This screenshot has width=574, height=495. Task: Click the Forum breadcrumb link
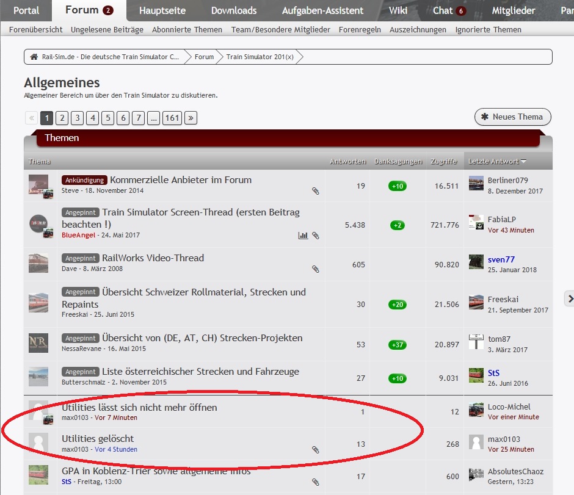tap(204, 57)
